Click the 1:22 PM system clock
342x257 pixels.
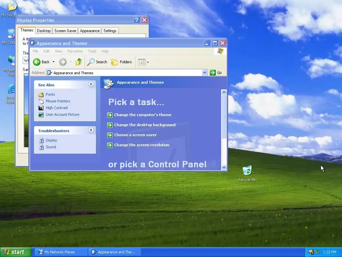point(330,252)
